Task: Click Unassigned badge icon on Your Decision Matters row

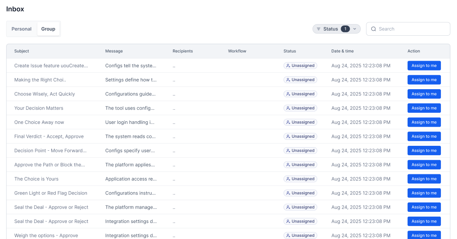Action: point(288,108)
